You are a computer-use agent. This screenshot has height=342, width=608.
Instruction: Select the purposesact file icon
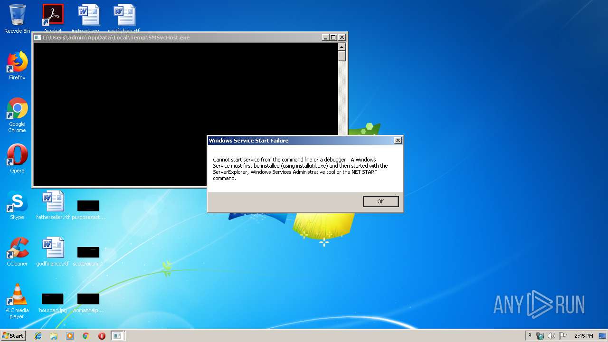(x=88, y=209)
